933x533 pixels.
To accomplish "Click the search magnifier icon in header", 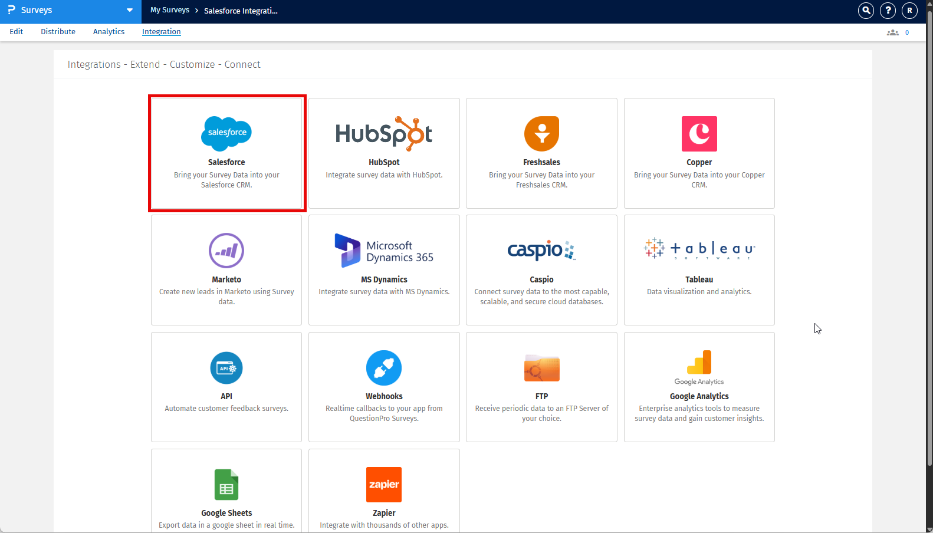I will 866,10.
